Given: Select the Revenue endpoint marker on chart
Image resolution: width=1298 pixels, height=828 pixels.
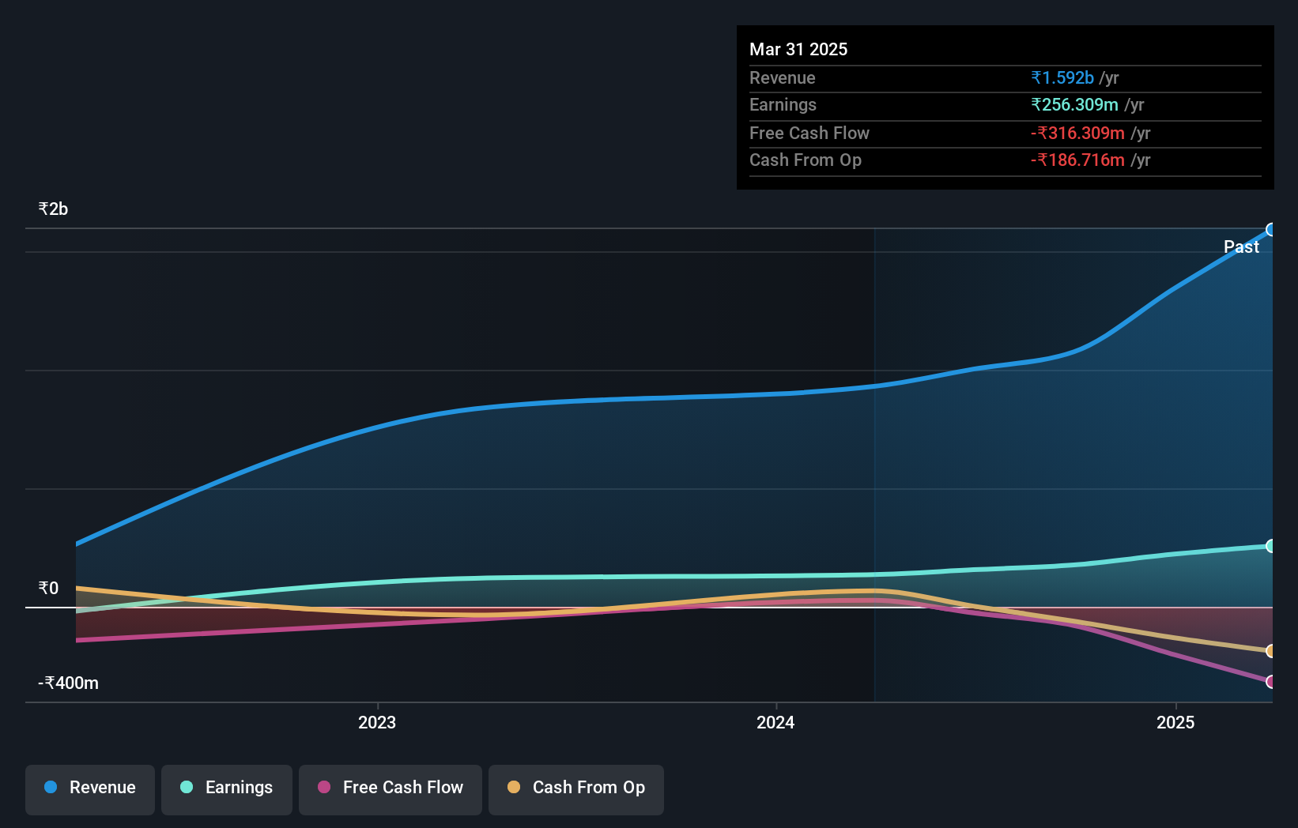Looking at the screenshot, I should click(1270, 230).
